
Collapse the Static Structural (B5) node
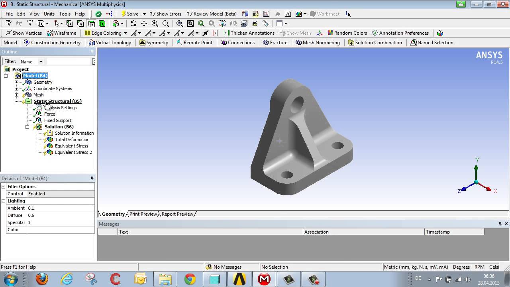pos(16,101)
